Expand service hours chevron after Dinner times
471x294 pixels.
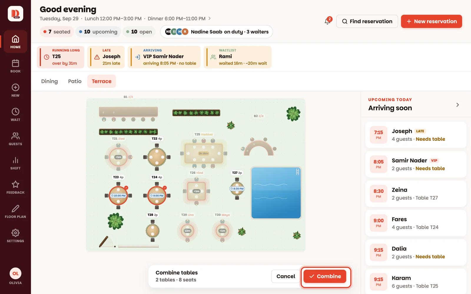tap(210, 18)
